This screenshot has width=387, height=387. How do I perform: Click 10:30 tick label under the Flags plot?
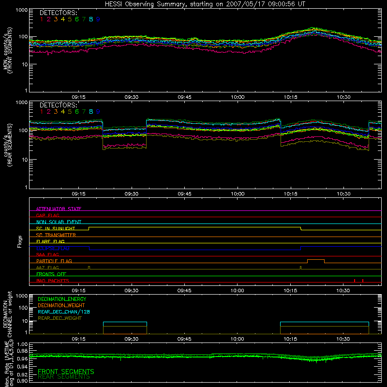coord(343,291)
